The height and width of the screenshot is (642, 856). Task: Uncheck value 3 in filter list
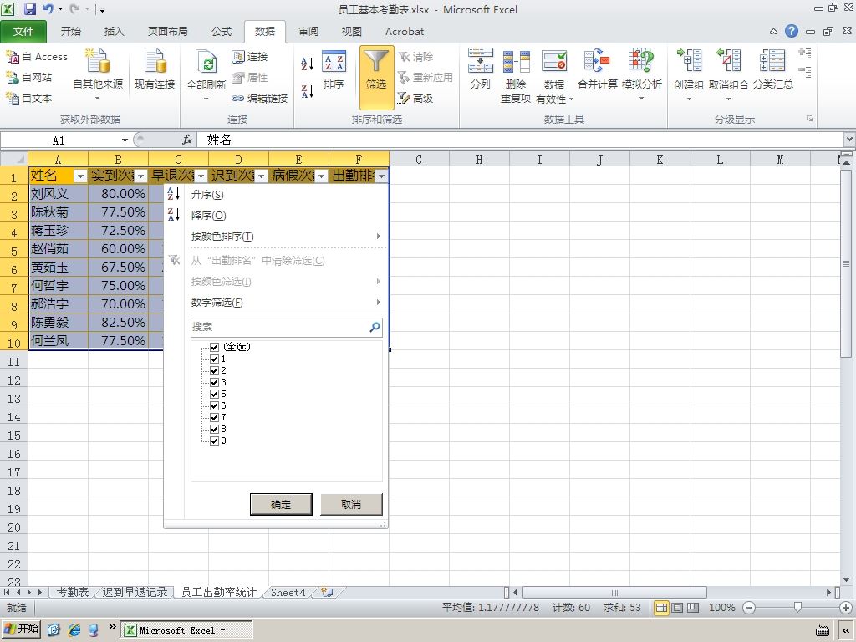[x=215, y=382]
